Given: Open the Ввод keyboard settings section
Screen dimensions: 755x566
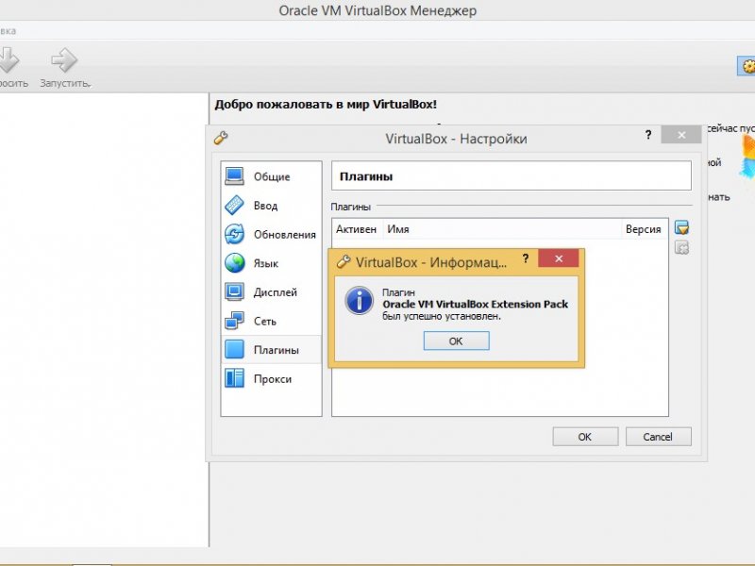Looking at the screenshot, I should 272,206.
